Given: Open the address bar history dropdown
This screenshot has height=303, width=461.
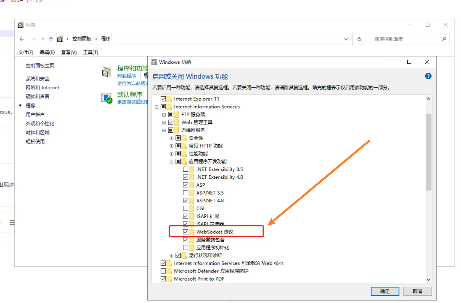Looking at the screenshot, I should 346,39.
